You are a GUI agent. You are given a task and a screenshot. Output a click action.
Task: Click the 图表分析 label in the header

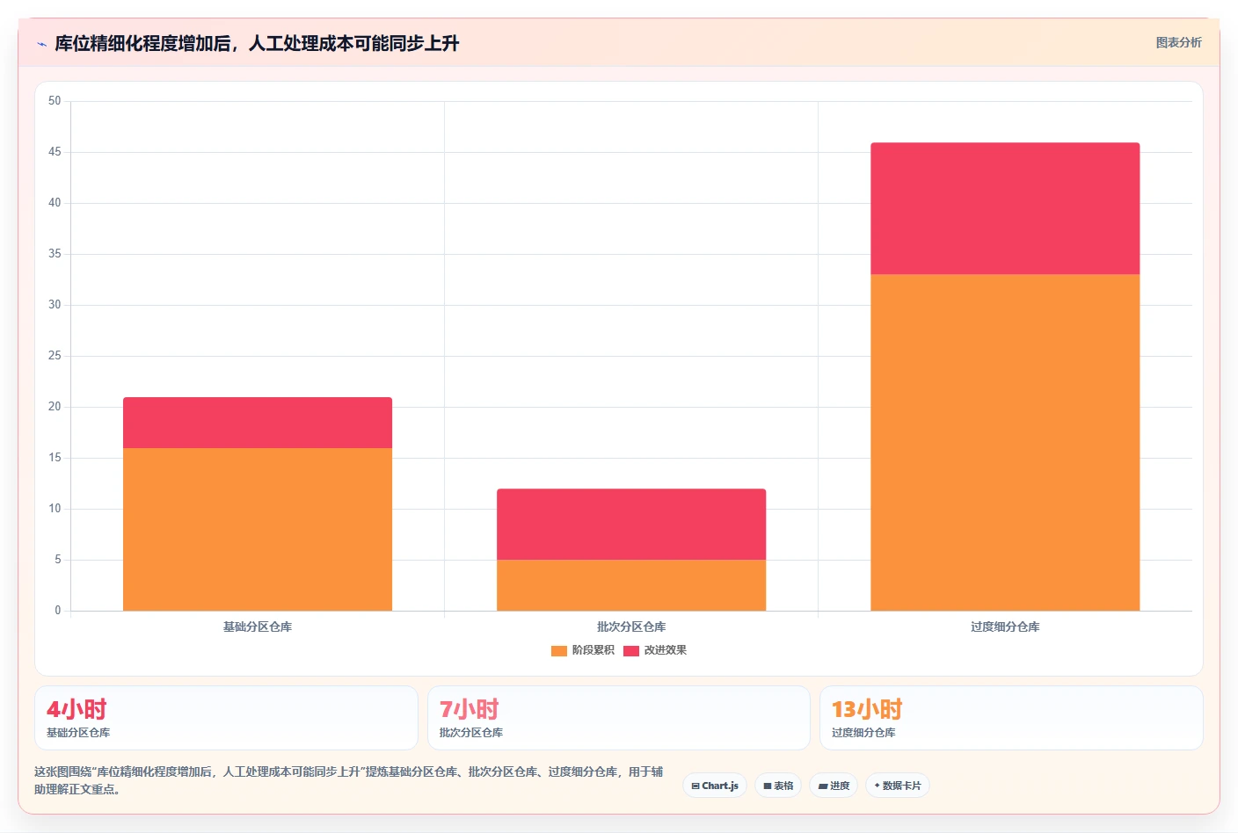pos(1178,42)
